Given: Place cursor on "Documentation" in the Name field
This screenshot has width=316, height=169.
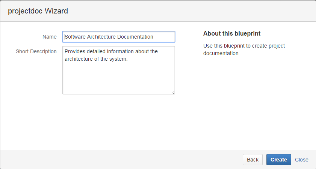Looking at the screenshot, I should point(135,37).
